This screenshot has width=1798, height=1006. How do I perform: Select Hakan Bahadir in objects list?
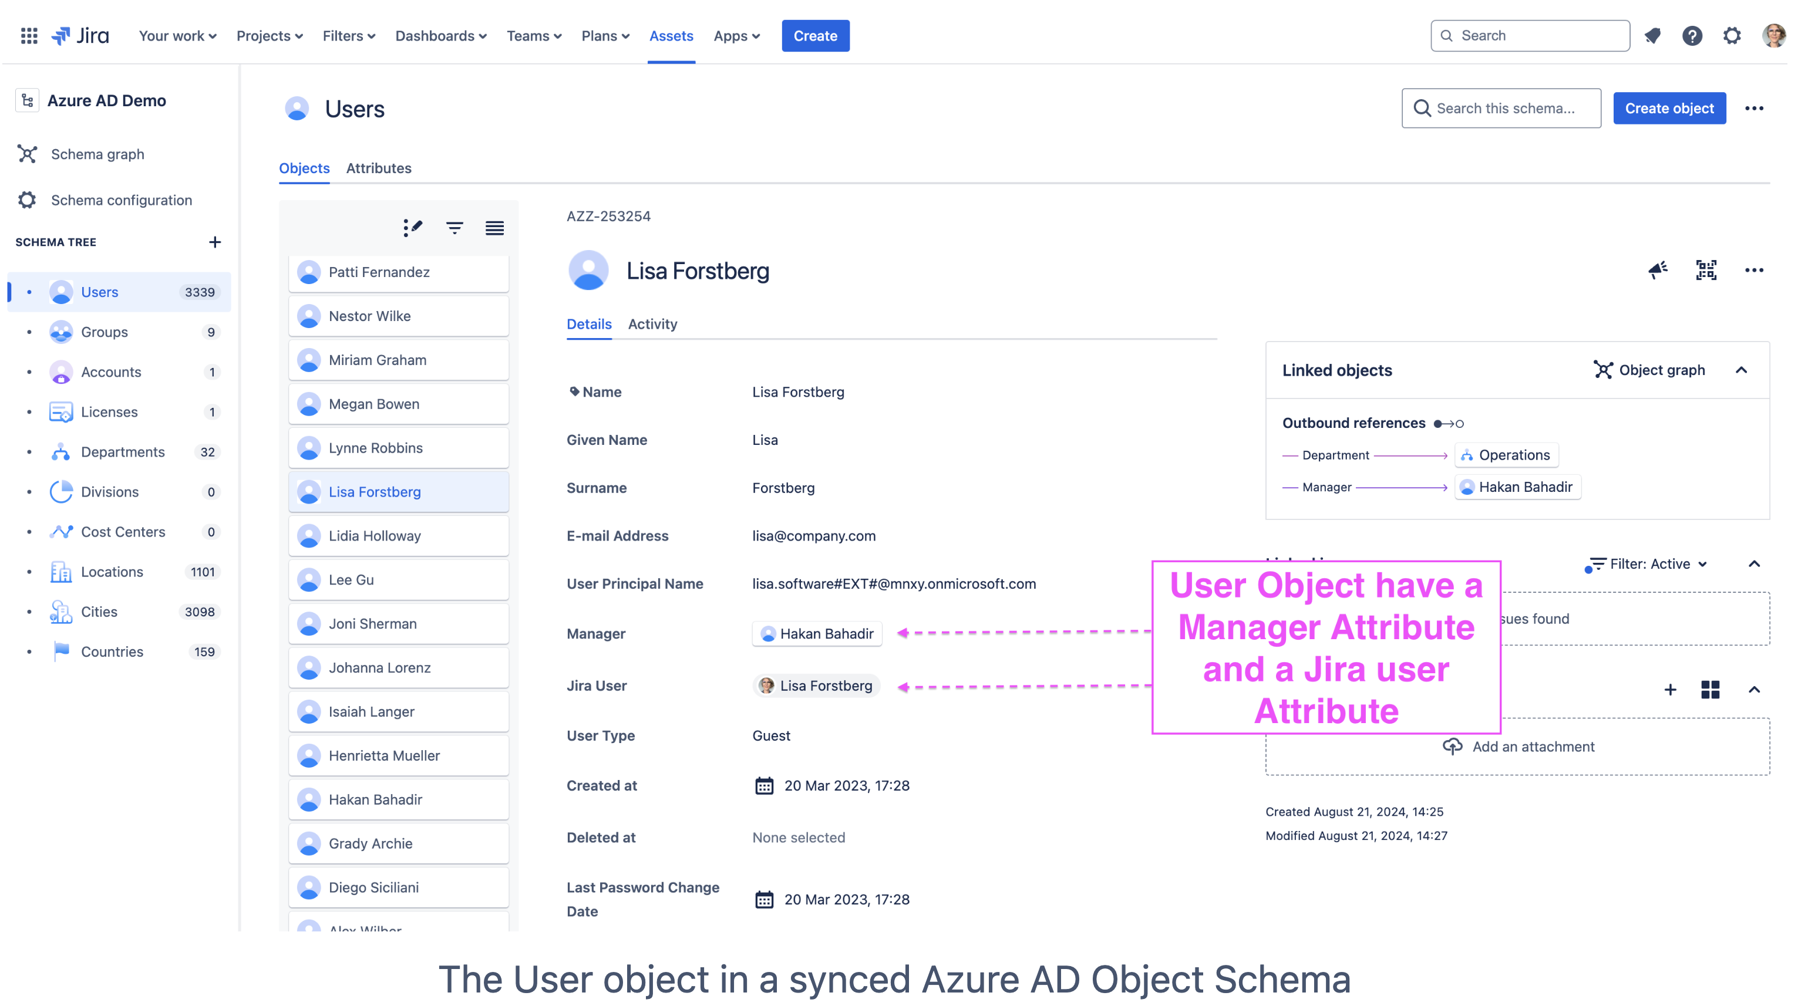pos(399,799)
